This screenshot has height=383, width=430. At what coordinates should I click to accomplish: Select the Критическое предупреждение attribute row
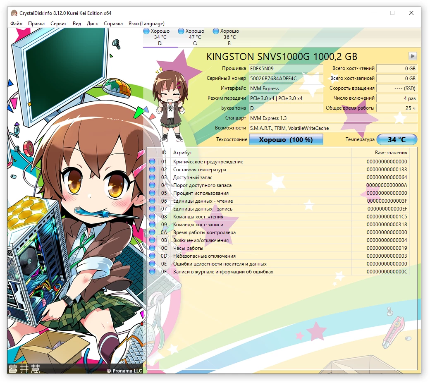tap(278, 162)
